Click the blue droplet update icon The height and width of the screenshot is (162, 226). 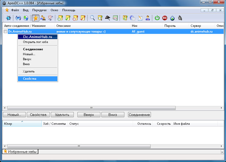tap(172, 18)
